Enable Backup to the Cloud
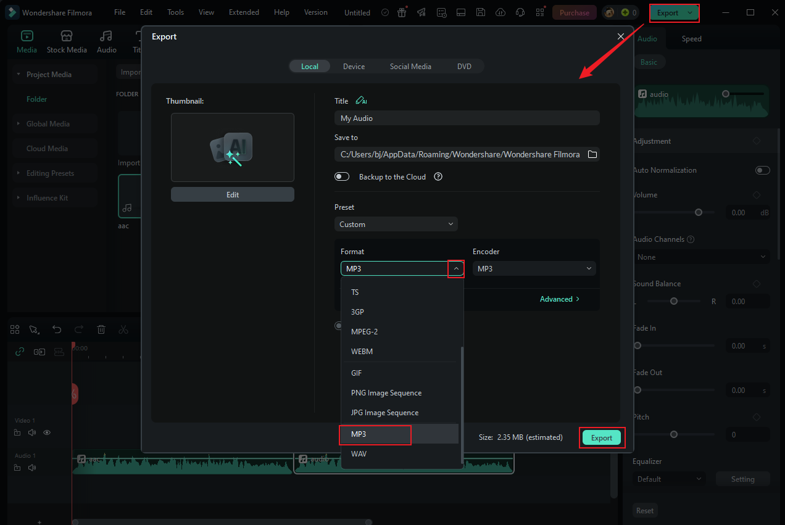The height and width of the screenshot is (525, 785). (341, 176)
